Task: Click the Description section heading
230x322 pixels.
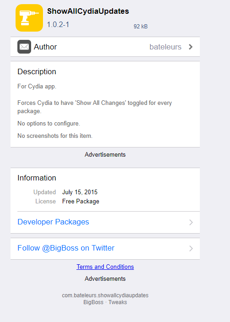Action: coord(37,71)
